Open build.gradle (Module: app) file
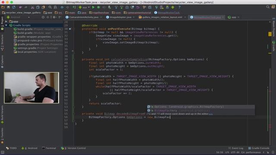 (x=32, y=33)
